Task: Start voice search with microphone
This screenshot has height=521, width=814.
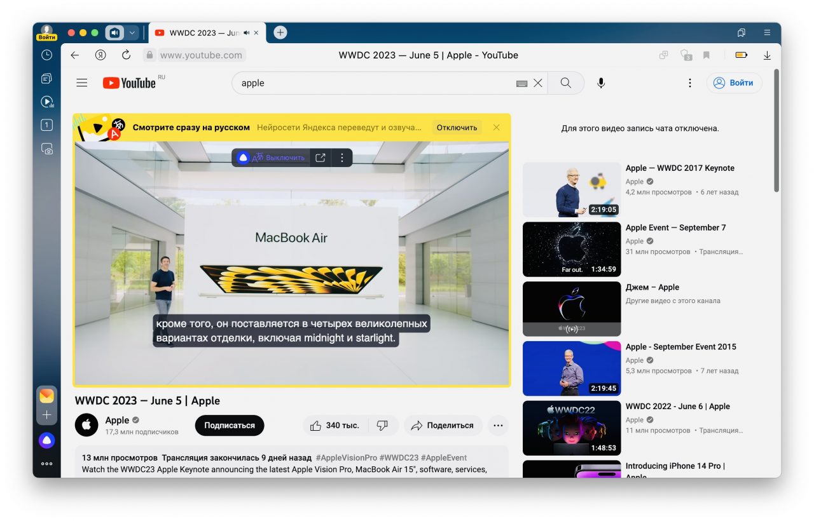Action: pyautogui.click(x=600, y=83)
